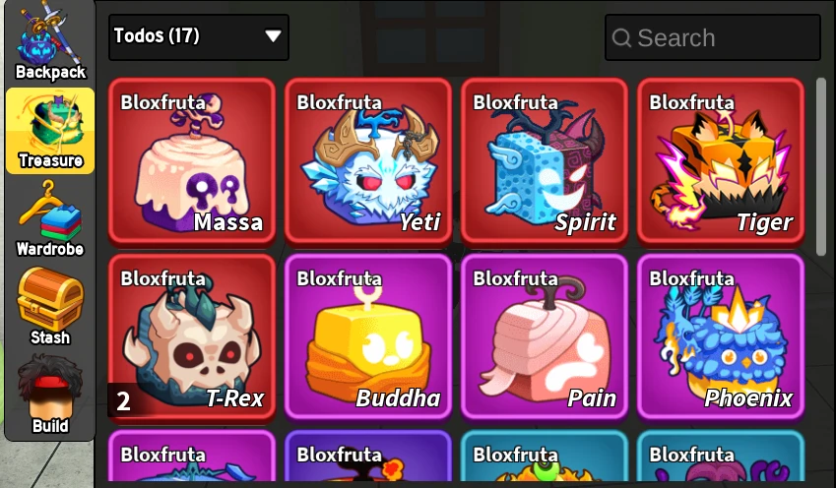Select the Spirit fruit item
This screenshot has height=488, width=836.
[x=545, y=162]
